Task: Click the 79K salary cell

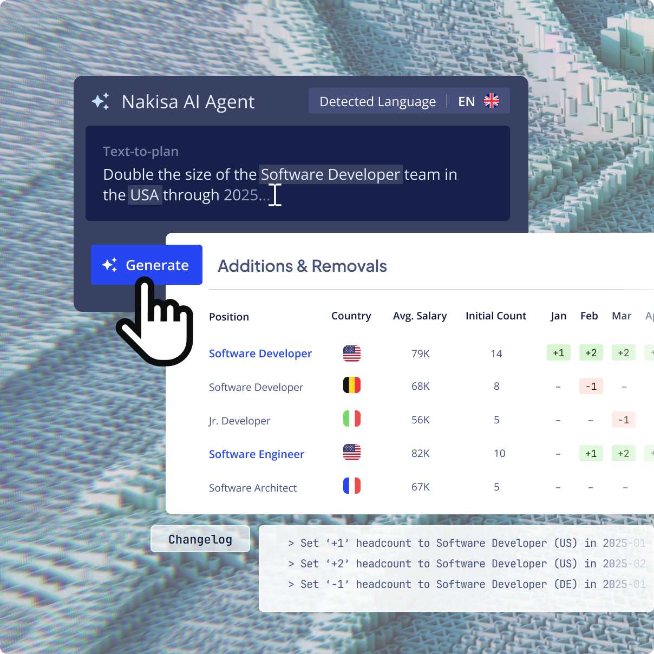Action: click(x=421, y=354)
